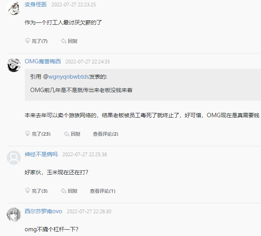Click reply arrow icon under OMG魔兽梅西's comment
This screenshot has height=236, width=261.
pyautogui.click(x=67, y=134)
